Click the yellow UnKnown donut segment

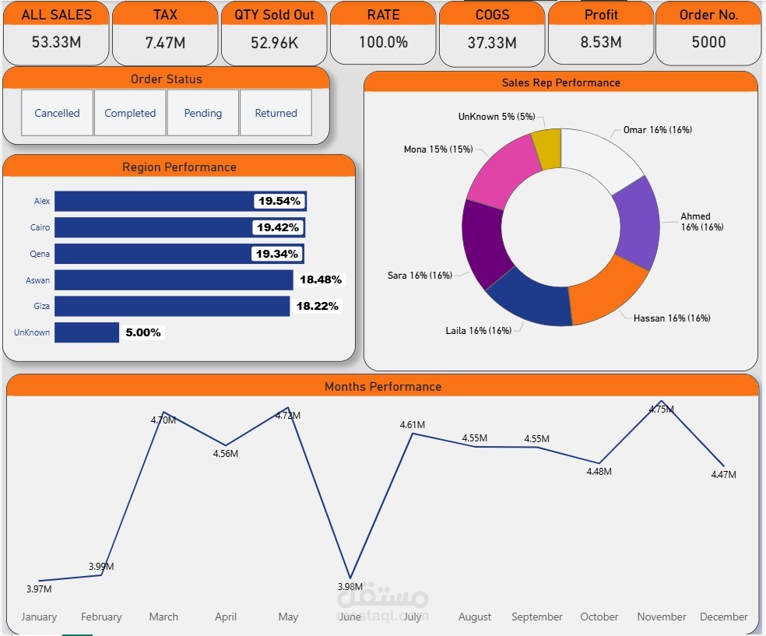click(548, 149)
